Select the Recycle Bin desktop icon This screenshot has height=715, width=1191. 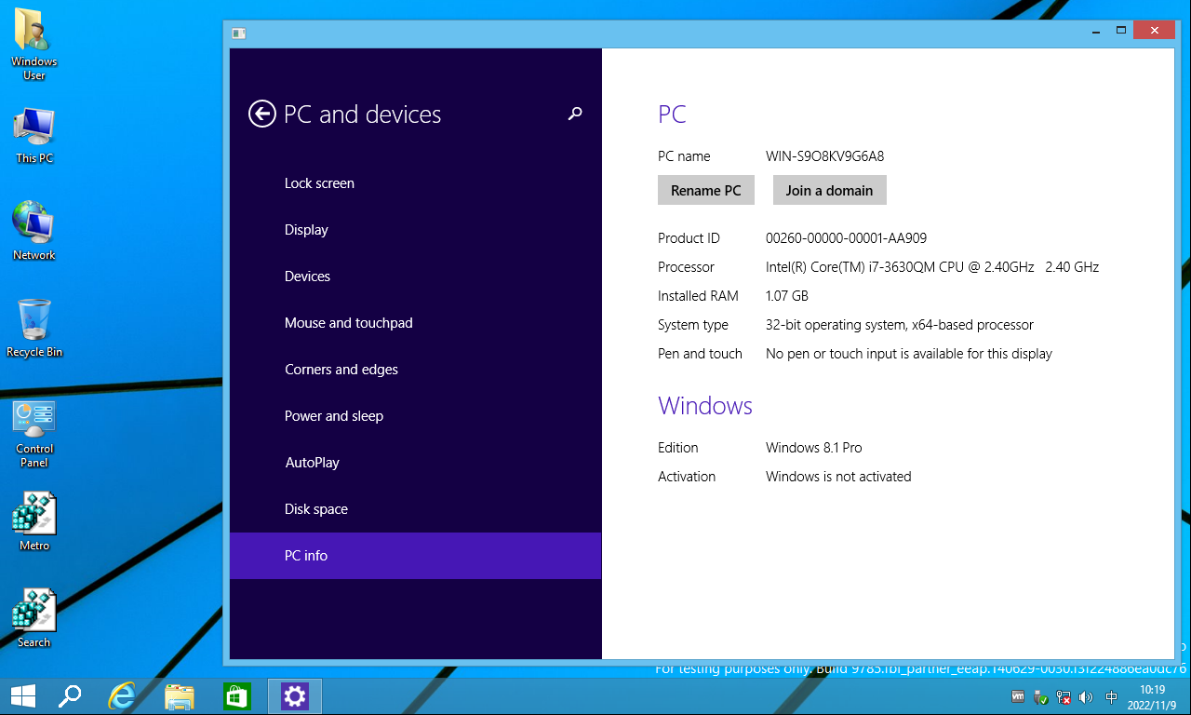(34, 328)
